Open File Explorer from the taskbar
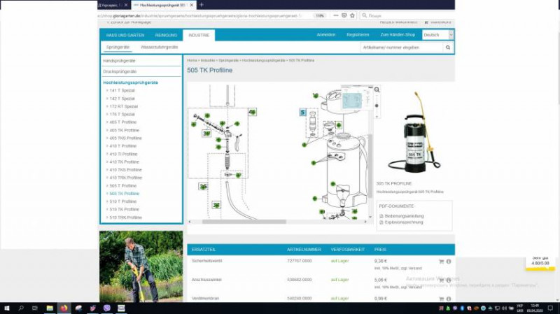Screen dimensions: 560x314 coord(50,308)
